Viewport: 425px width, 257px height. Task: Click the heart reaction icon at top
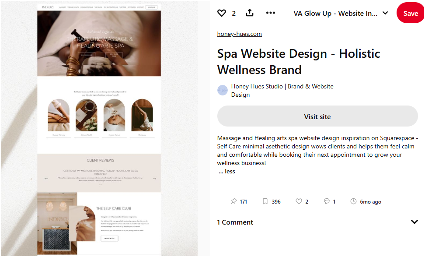(221, 13)
